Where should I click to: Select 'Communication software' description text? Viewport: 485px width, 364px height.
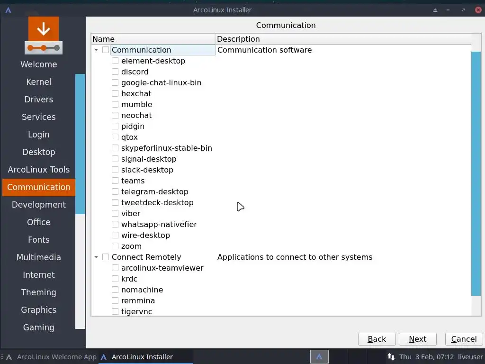264,50
